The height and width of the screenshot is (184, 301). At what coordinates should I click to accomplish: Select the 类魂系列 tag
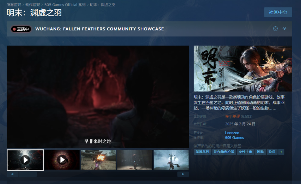click(x=202, y=152)
